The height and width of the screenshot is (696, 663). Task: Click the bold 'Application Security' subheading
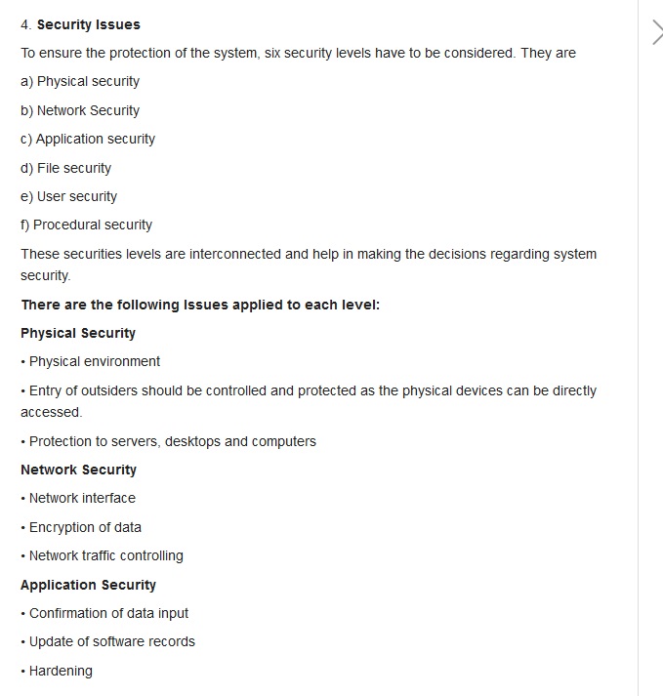coord(88,585)
